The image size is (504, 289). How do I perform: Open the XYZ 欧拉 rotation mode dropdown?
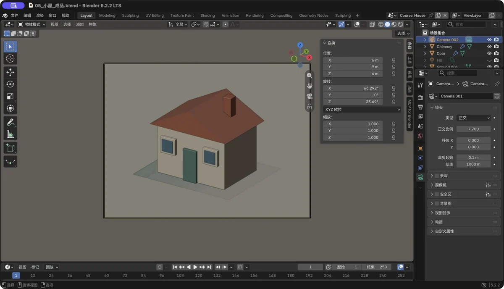coord(362,110)
